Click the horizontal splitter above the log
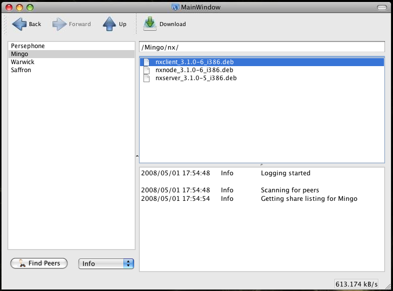393x291 pixels. coord(261,165)
